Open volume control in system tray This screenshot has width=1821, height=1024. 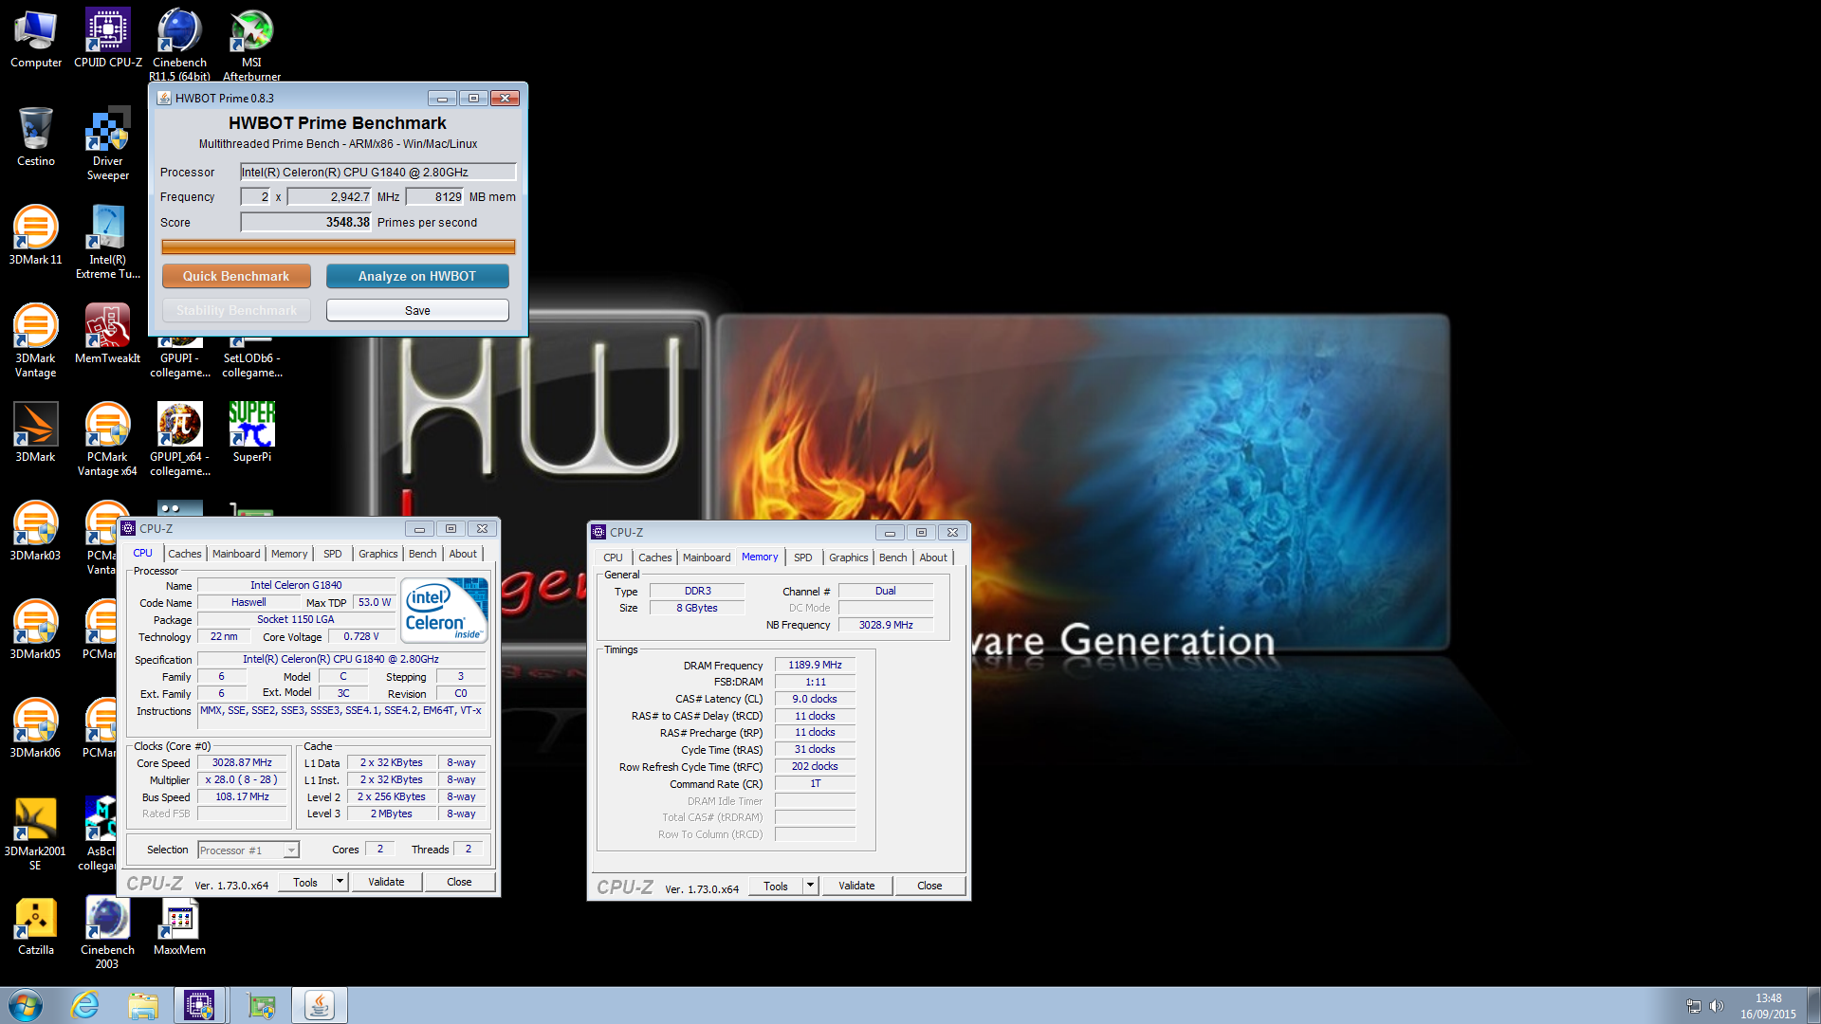(1717, 1006)
